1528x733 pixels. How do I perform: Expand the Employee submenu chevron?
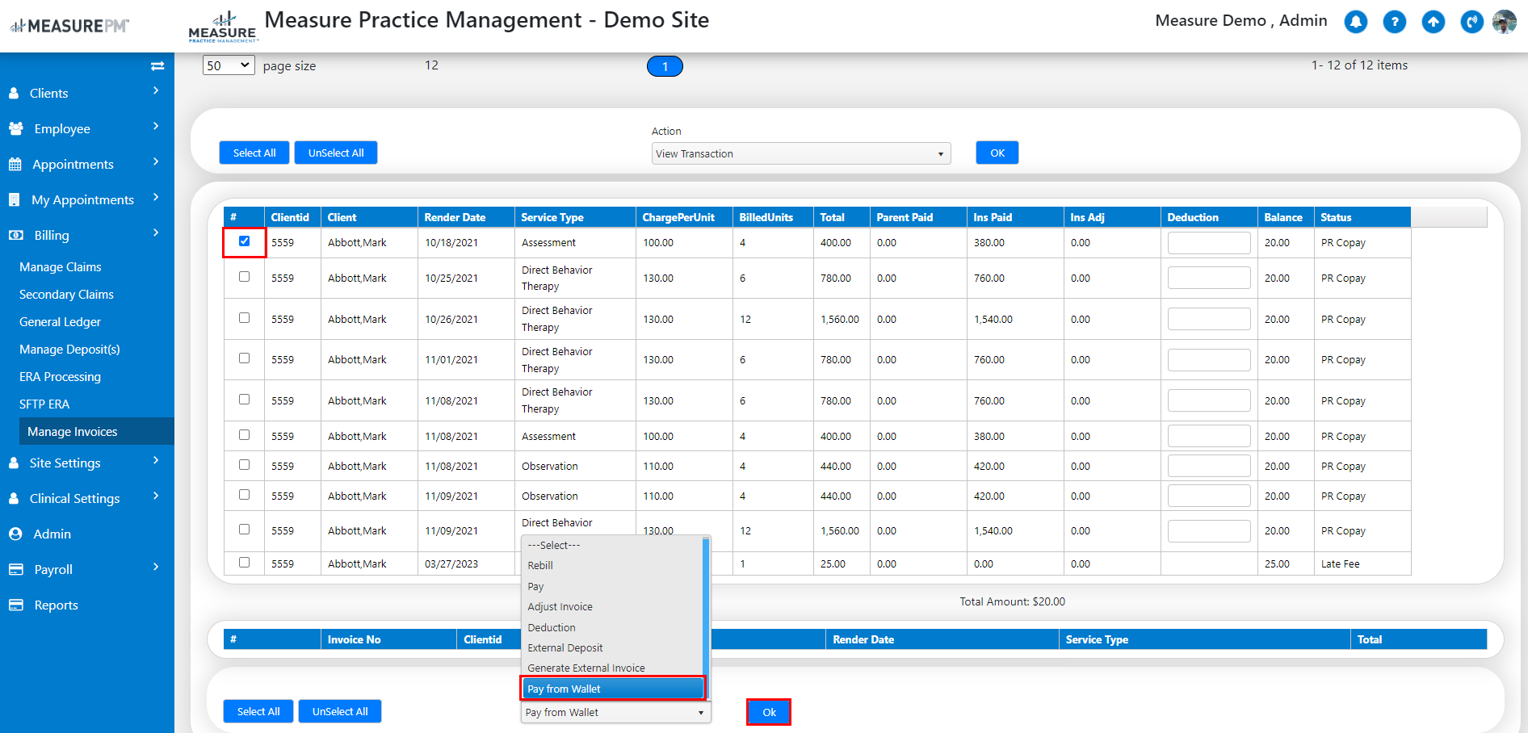pos(156,126)
